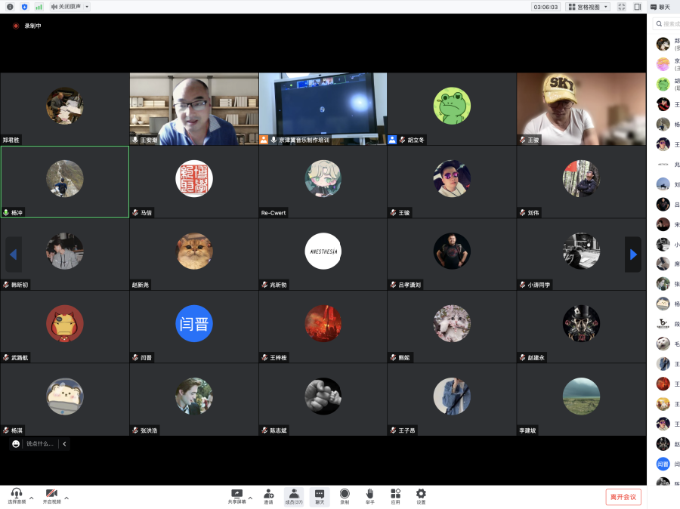Click the red 录制中 recording indicator

click(27, 26)
